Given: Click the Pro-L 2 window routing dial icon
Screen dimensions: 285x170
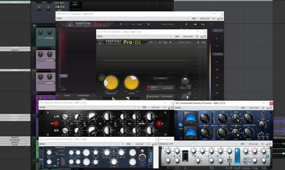Looking at the screenshot, I should pos(218,18).
